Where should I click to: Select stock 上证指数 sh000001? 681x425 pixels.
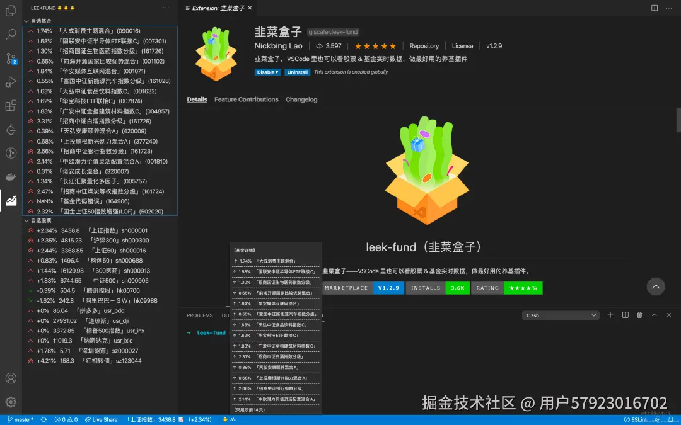(100, 230)
